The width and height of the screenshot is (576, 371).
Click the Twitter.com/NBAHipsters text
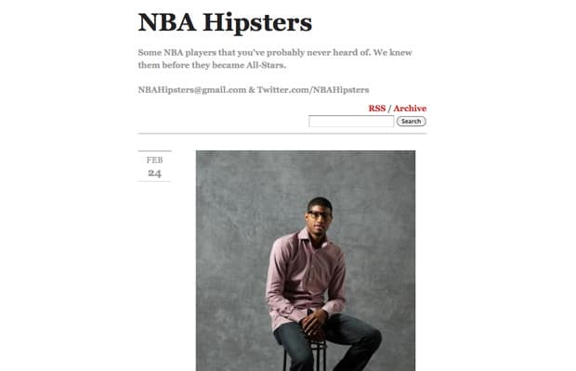coord(313,90)
